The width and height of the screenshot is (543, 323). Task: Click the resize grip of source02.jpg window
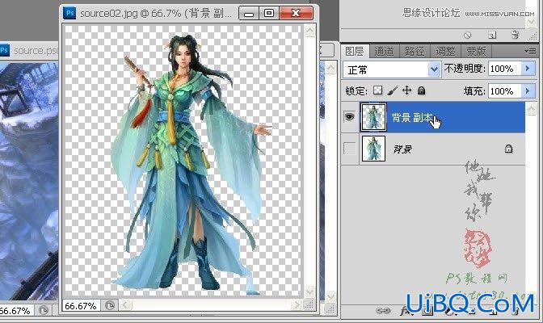(x=309, y=305)
